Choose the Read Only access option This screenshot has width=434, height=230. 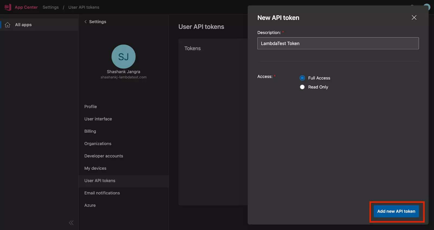pyautogui.click(x=302, y=87)
